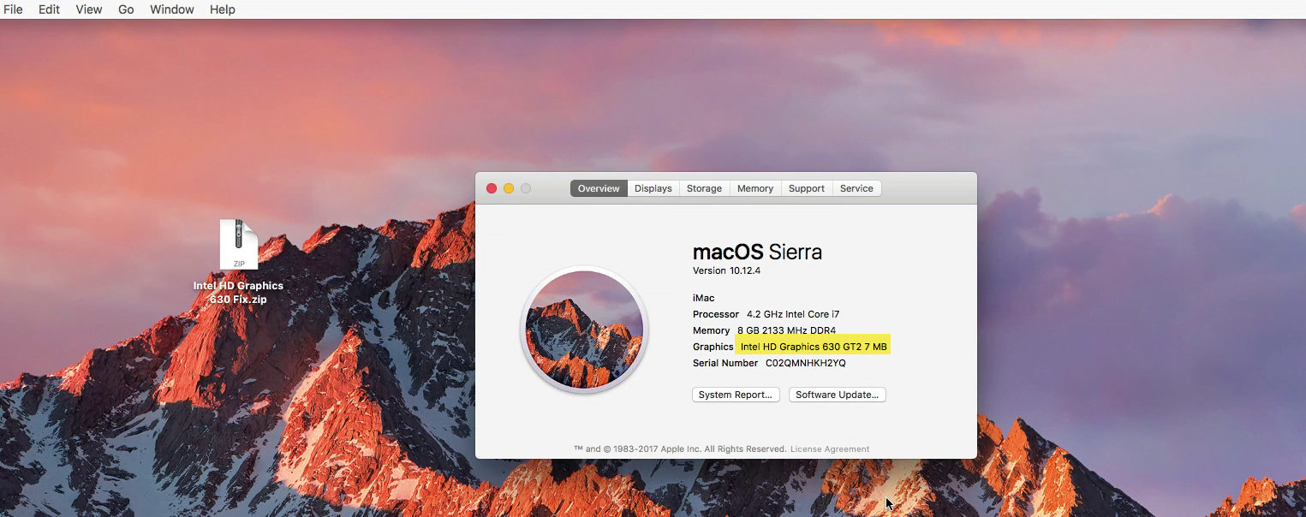Open the Edit menu
Image resolution: width=1306 pixels, height=517 pixels.
point(49,9)
